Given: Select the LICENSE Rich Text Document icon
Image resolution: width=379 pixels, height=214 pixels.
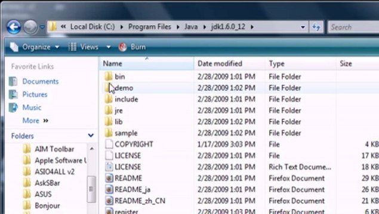Looking at the screenshot, I should click(109, 167).
